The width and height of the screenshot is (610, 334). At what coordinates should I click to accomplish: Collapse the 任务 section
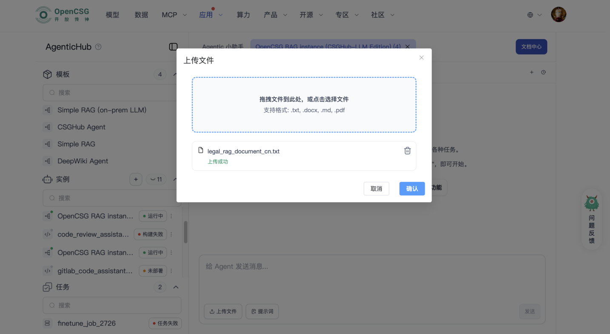[176, 287]
